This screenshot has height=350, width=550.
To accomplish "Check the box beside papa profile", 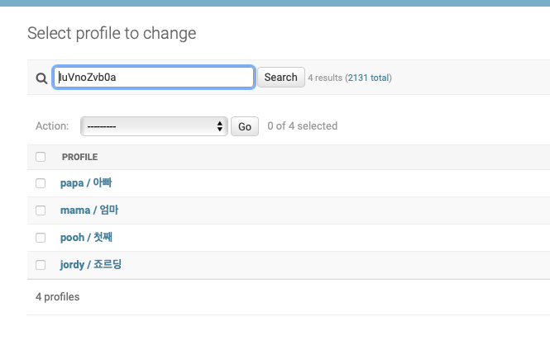I will pos(41,183).
